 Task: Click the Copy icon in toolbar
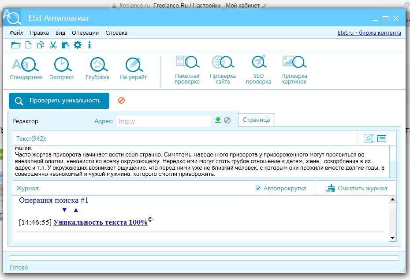click(41, 45)
